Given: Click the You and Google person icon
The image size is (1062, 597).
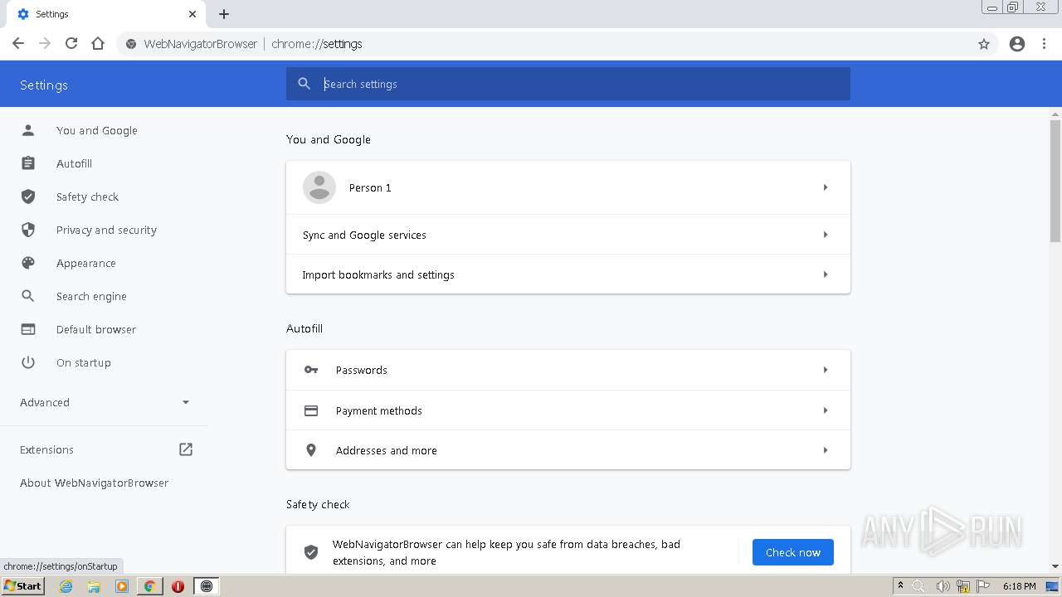Looking at the screenshot, I should (x=28, y=130).
